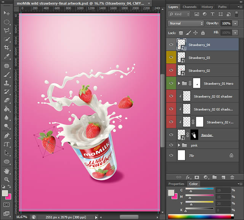
Task: Switch to the History tab
Action: [207, 7]
